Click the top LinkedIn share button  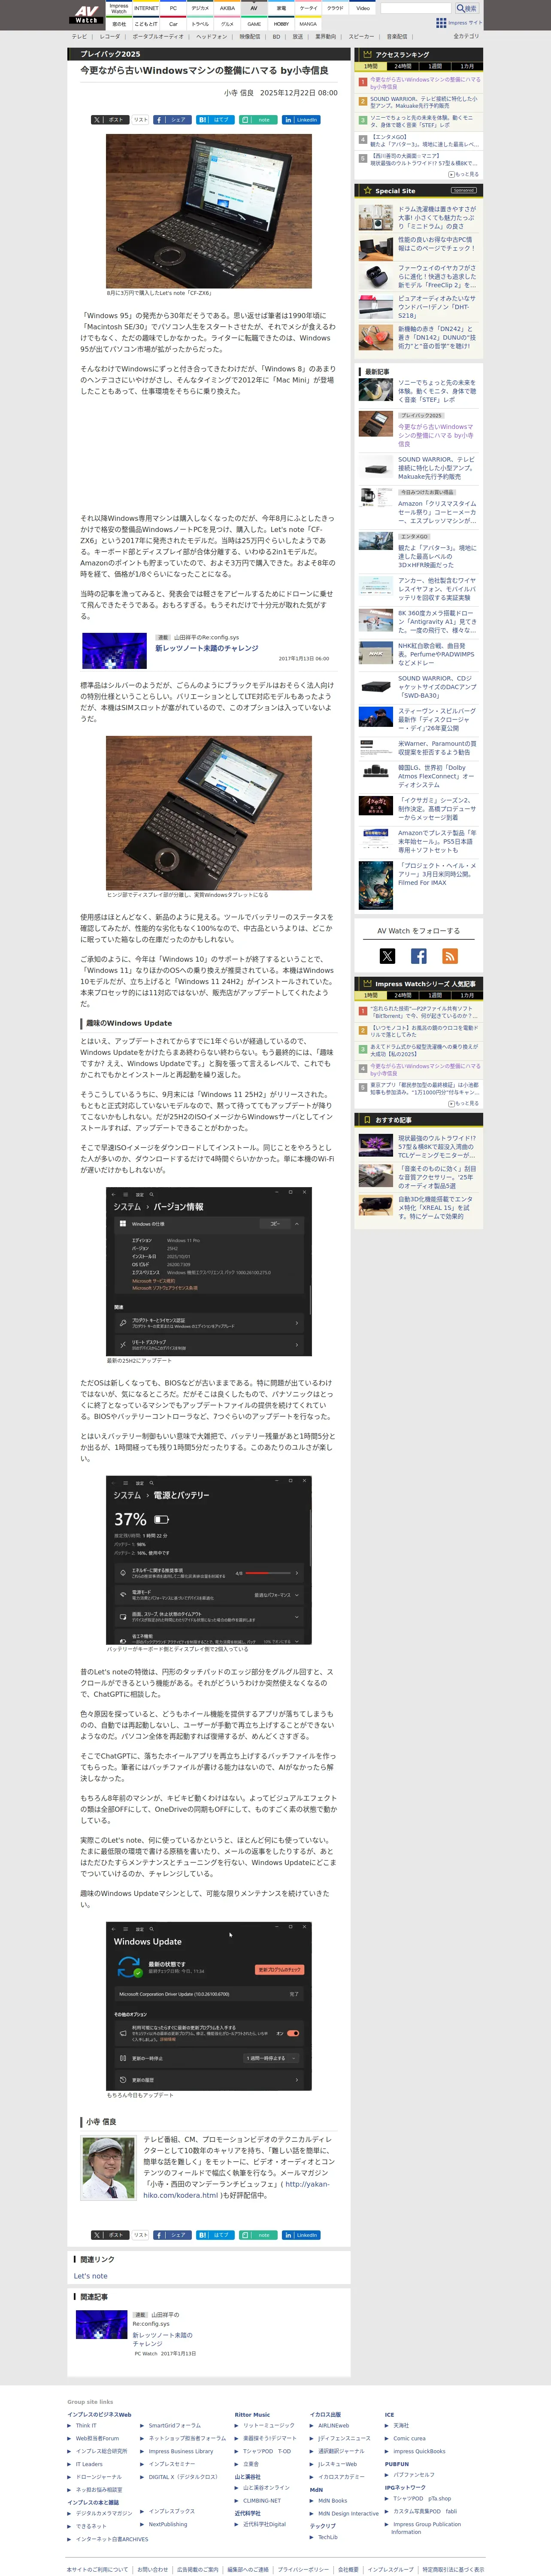pyautogui.click(x=301, y=120)
